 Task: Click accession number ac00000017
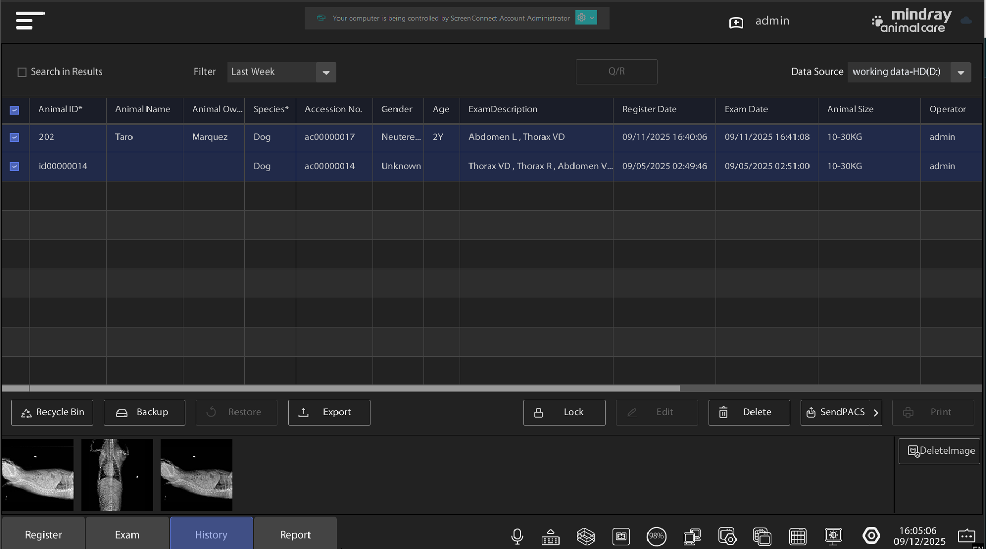point(330,137)
